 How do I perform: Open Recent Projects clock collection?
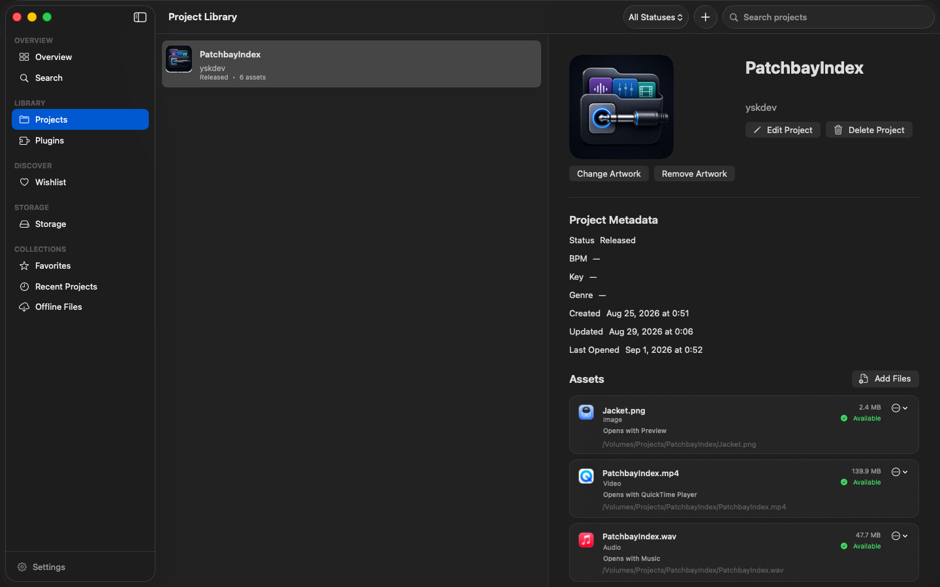pyautogui.click(x=80, y=287)
